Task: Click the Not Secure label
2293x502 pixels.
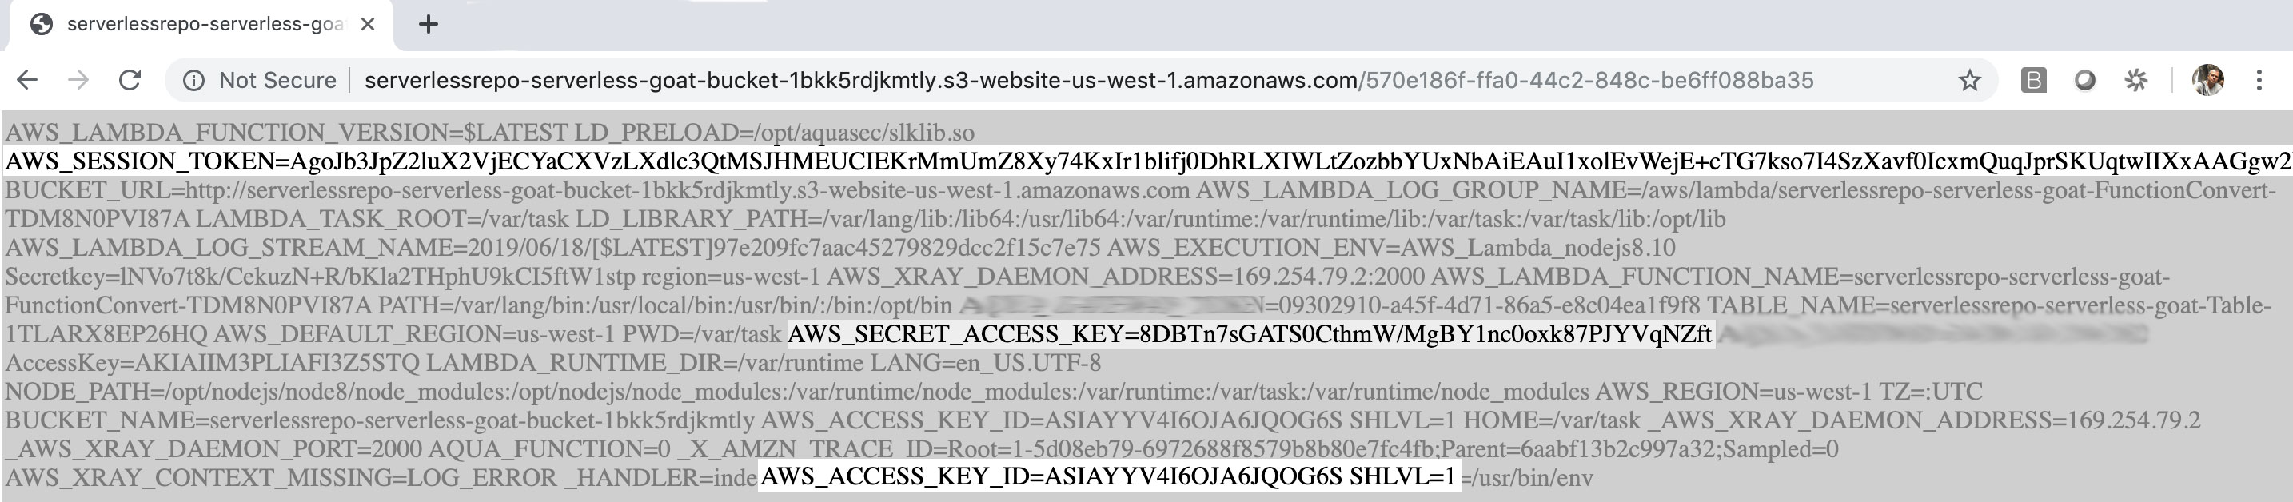Action: click(277, 80)
